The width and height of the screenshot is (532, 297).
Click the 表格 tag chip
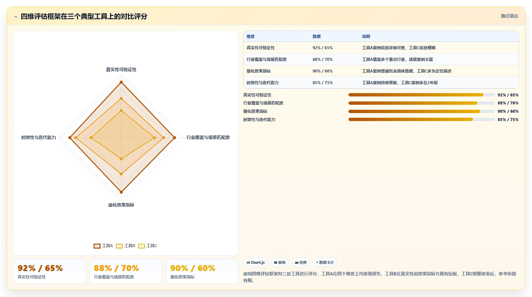pos(279,262)
